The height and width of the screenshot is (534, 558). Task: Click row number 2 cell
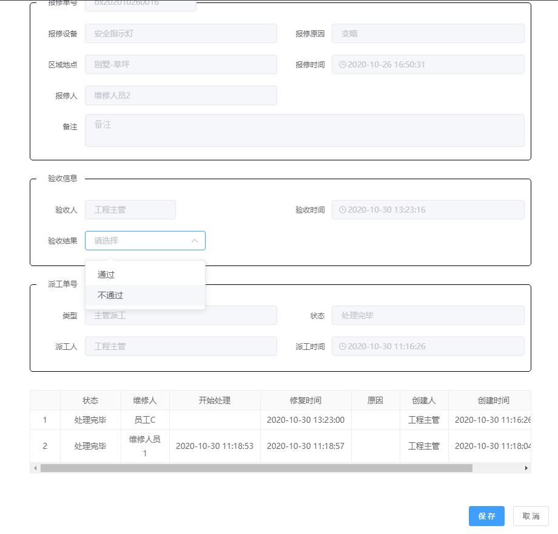click(x=45, y=446)
